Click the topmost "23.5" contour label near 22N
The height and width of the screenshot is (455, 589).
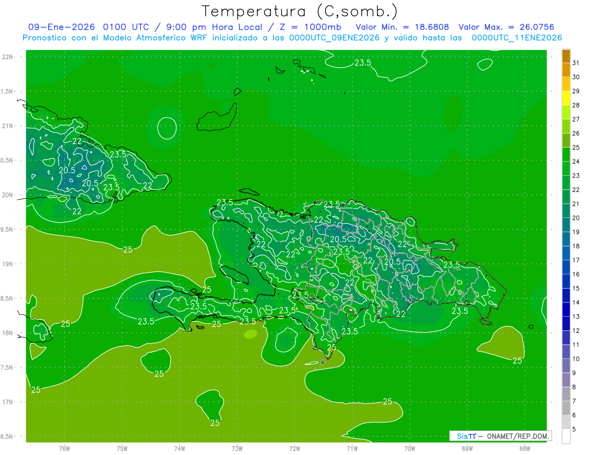coord(363,62)
